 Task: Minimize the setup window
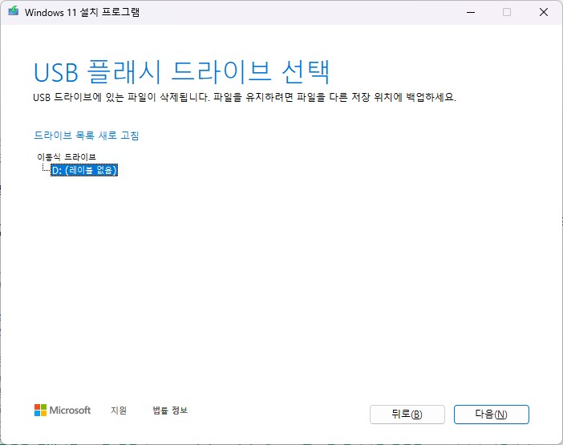[471, 12]
